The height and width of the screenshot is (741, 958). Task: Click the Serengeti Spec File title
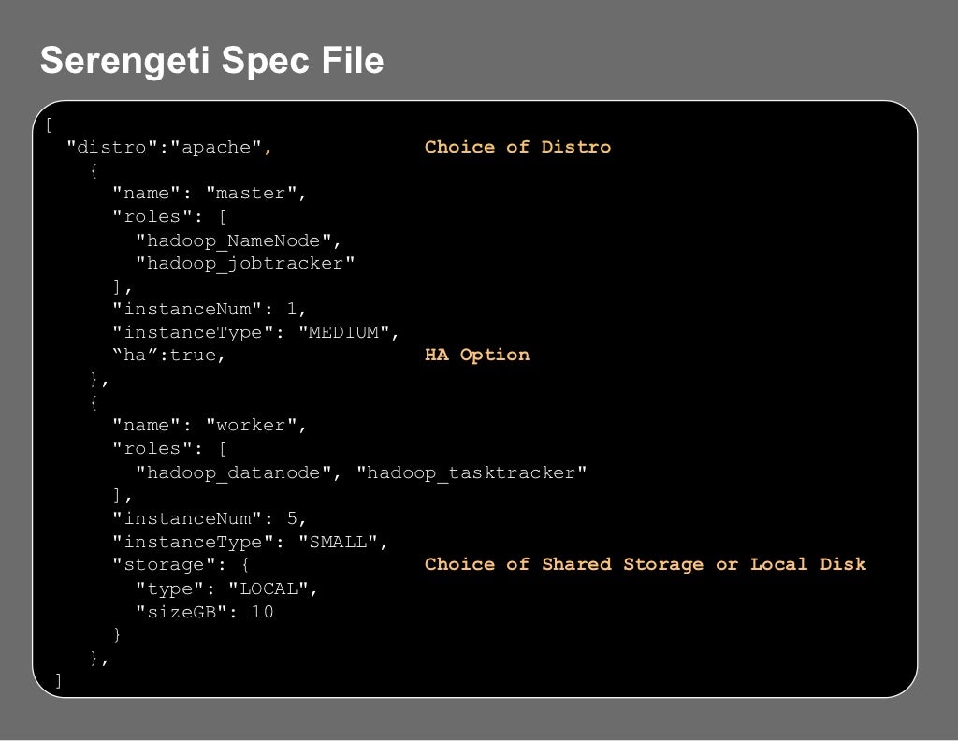click(211, 62)
